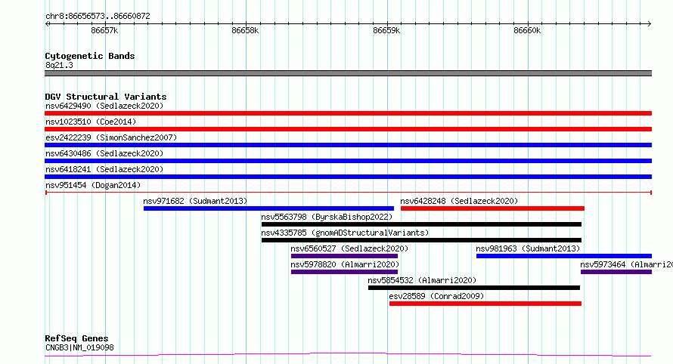This screenshot has height=364, width=673.
Task: Click the black bar under nsv5854532
Action: 474,288
